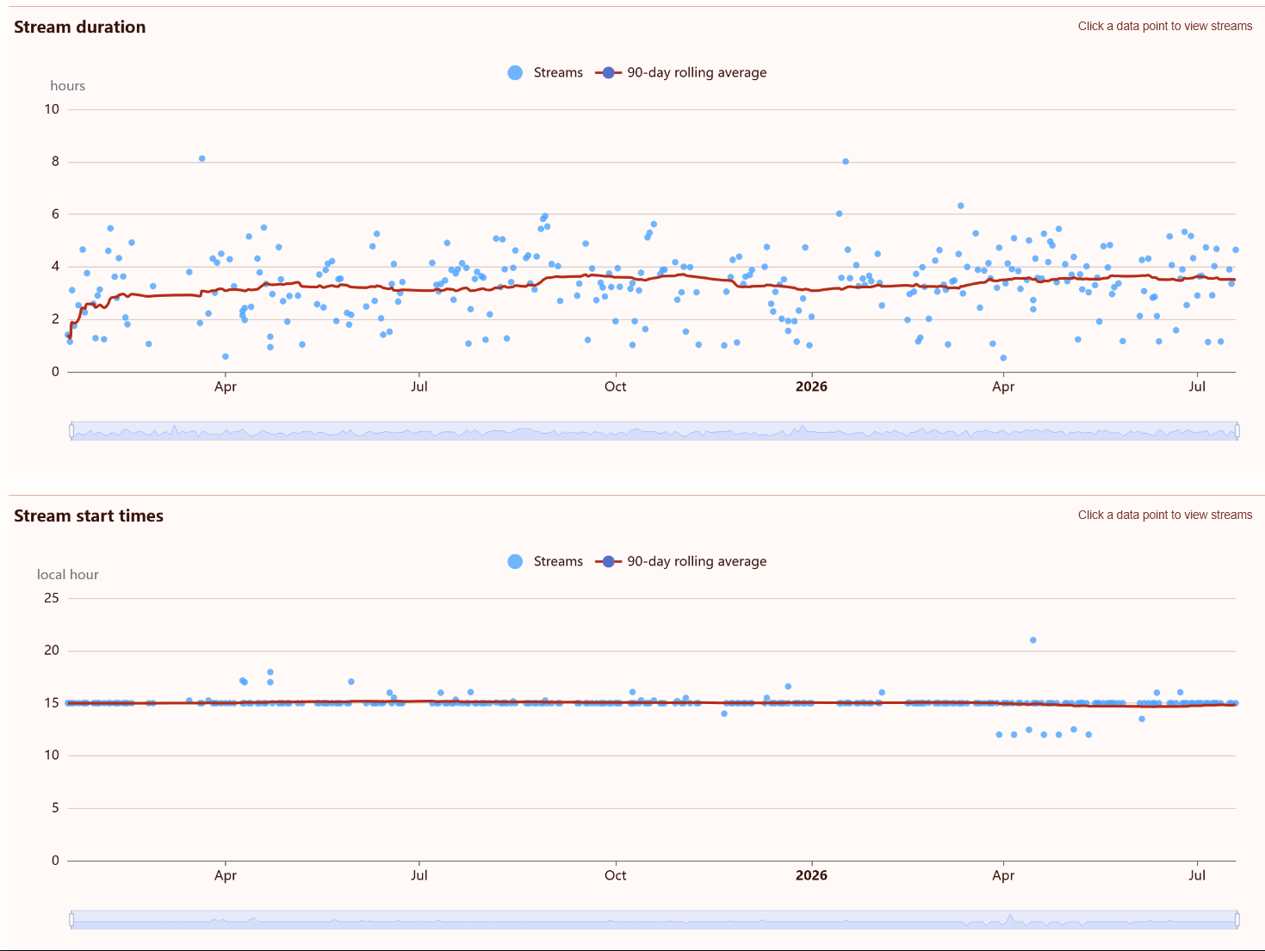The image size is (1265, 951).
Task: Click the shaded range of the Stream duration zoom bar
Action: tap(654, 431)
